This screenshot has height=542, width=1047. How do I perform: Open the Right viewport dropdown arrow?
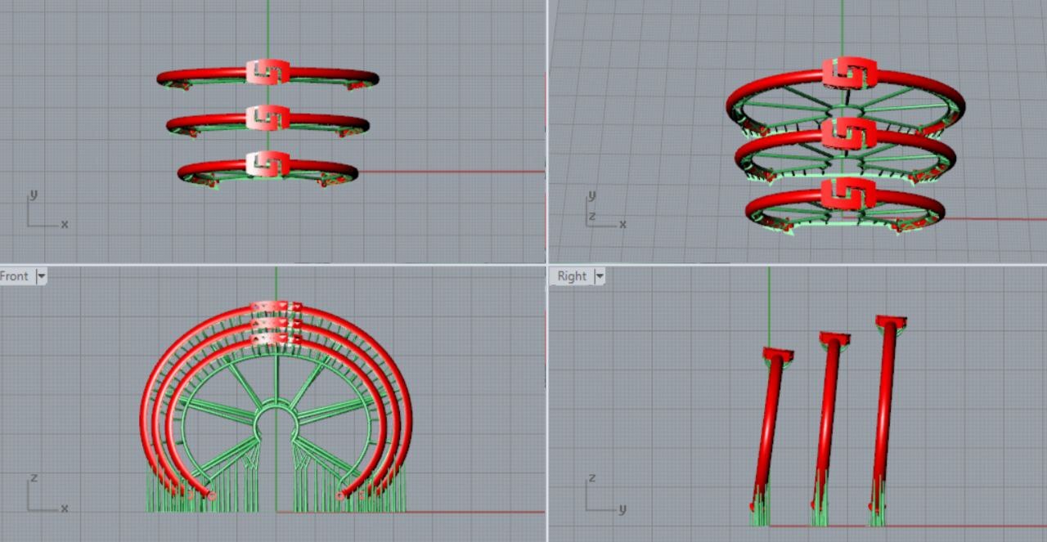point(599,276)
